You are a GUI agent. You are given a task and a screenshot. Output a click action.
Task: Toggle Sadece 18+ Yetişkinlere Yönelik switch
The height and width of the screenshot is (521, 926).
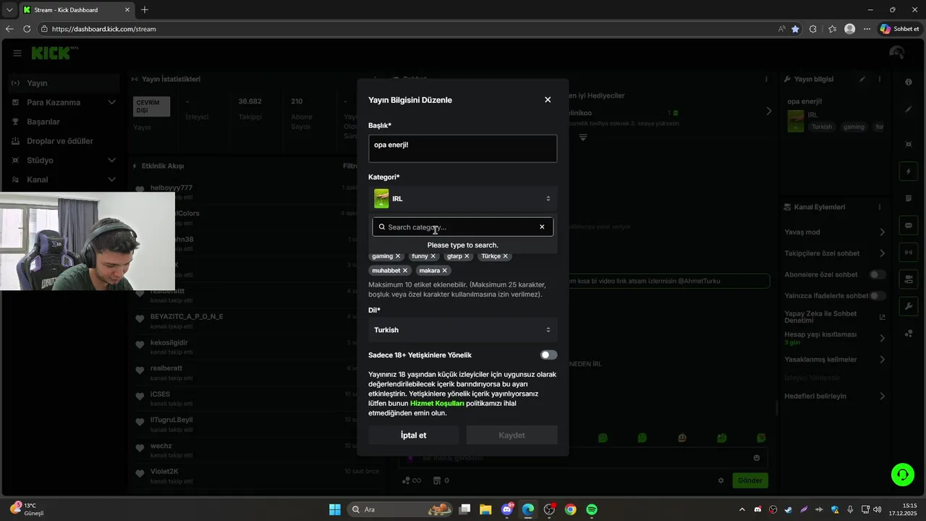[x=549, y=355]
